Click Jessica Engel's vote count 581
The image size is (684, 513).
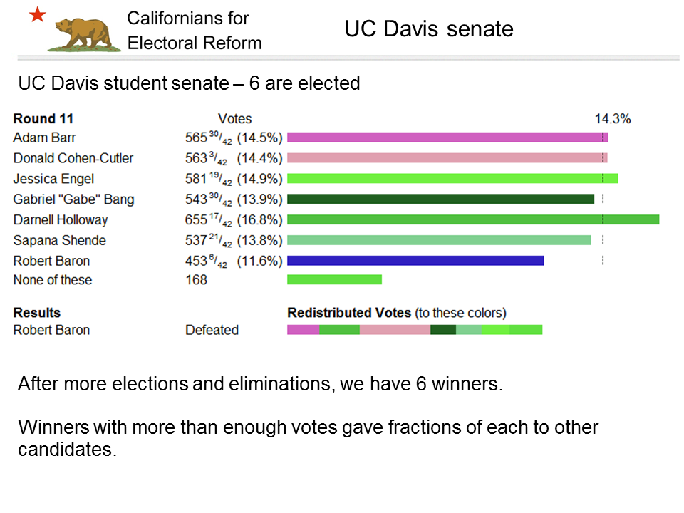[x=196, y=178]
